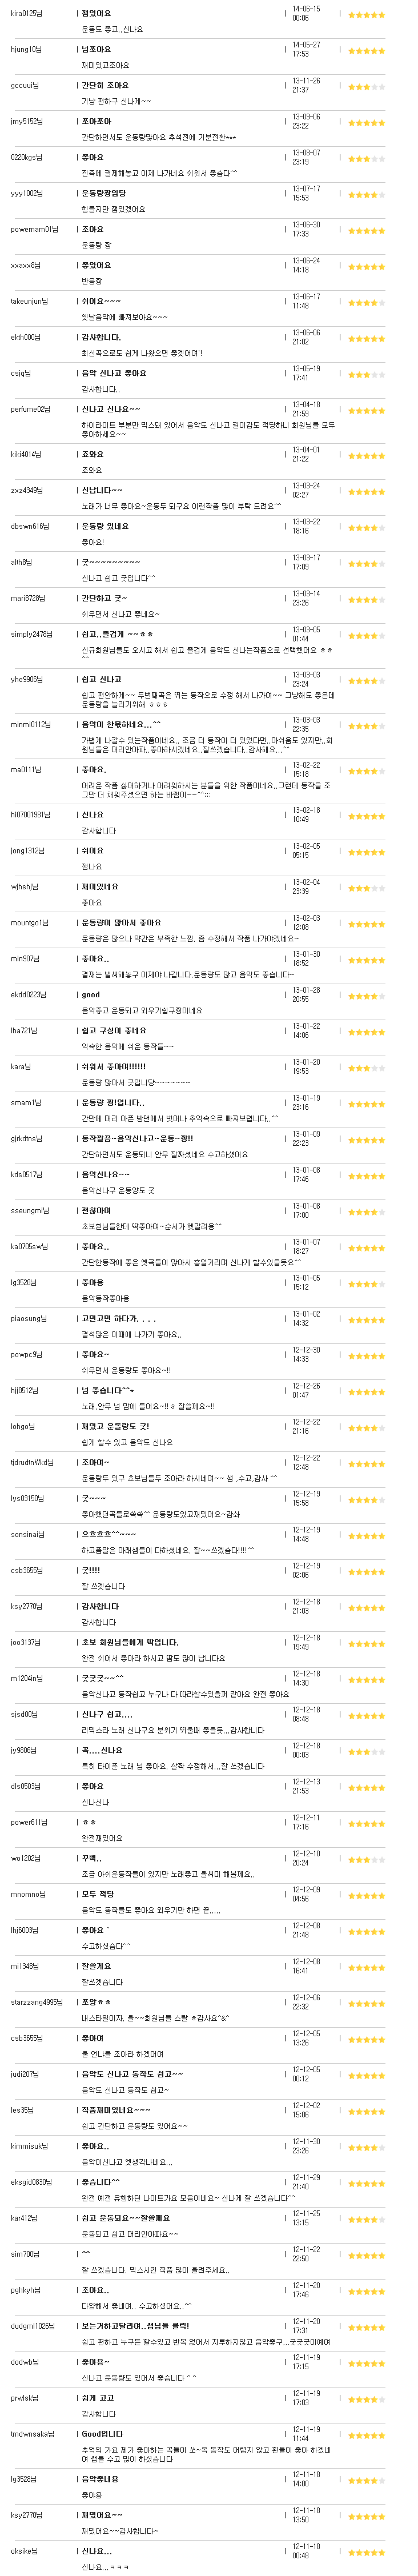Screen dimensions: 418x2576
Task: Open powernam01 user link
Action: click(x=32, y=229)
